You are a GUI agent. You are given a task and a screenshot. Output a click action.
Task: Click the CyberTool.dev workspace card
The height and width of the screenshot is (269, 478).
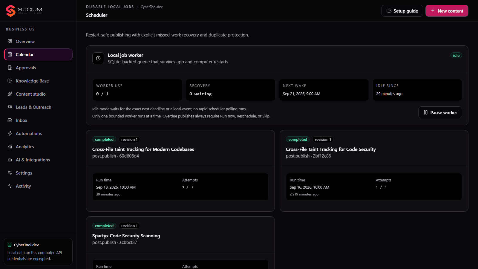(38, 252)
